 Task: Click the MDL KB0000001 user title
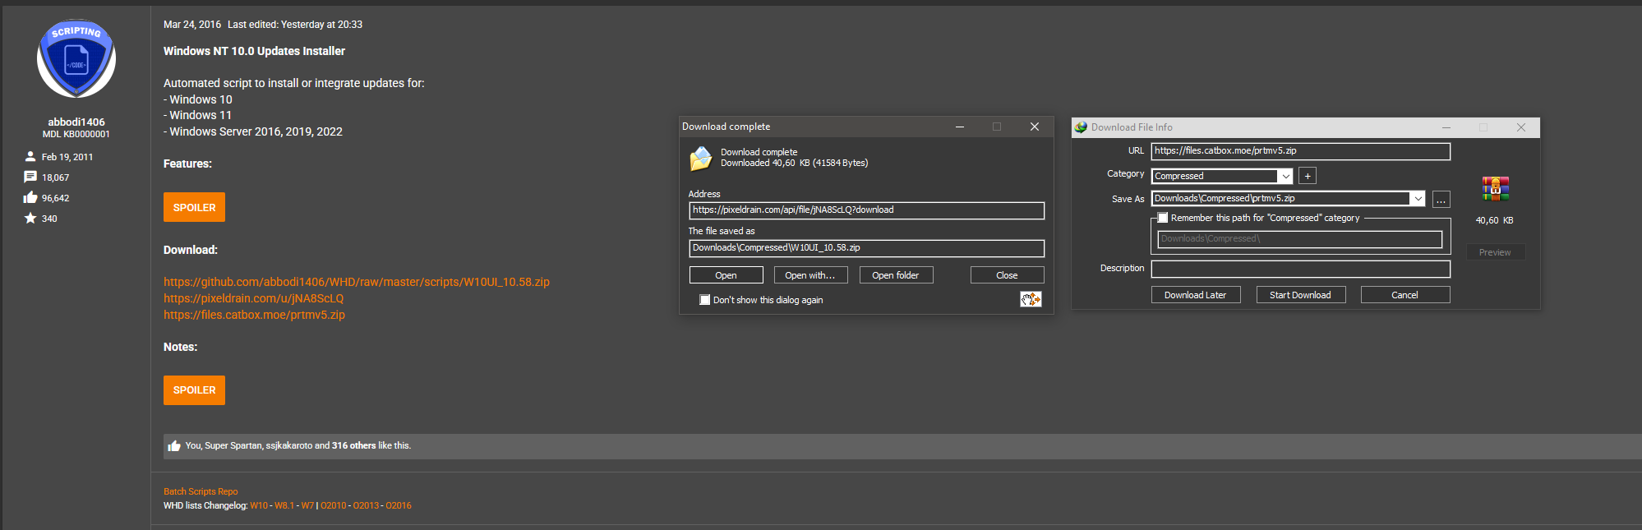click(x=76, y=134)
